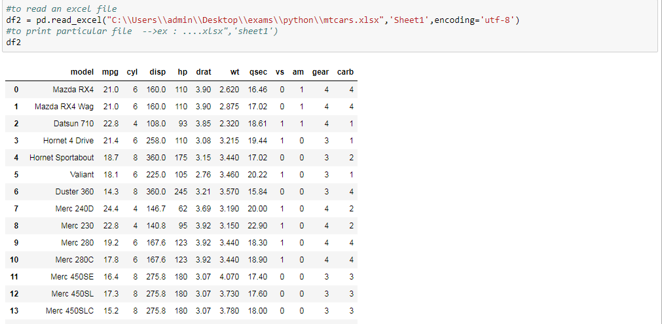The width and height of the screenshot is (662, 324).
Task: Select the 'Merc 240D' model cell
Action: tap(75, 208)
